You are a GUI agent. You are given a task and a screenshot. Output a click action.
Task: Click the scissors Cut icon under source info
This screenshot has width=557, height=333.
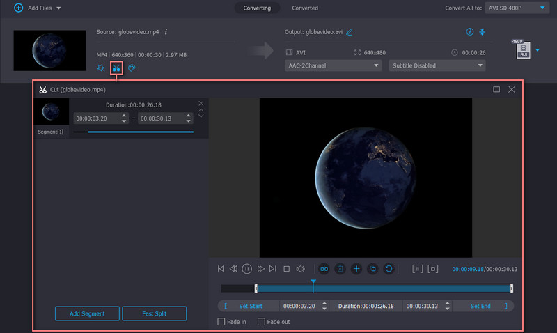pos(116,68)
